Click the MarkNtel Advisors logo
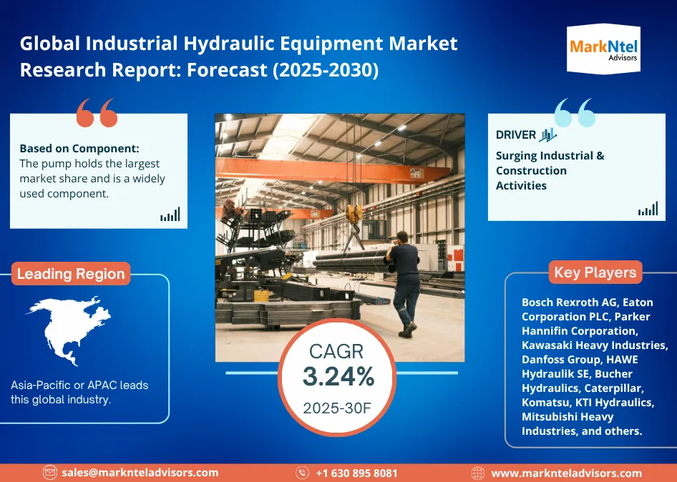The height and width of the screenshot is (482, 677). pyautogui.click(x=603, y=49)
